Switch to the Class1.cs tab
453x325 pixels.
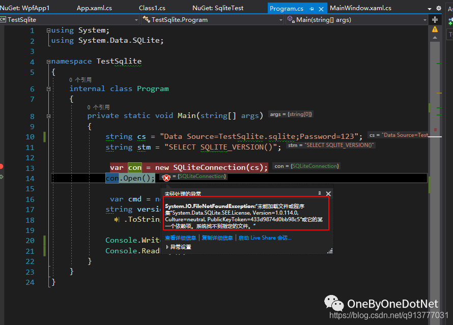click(152, 8)
